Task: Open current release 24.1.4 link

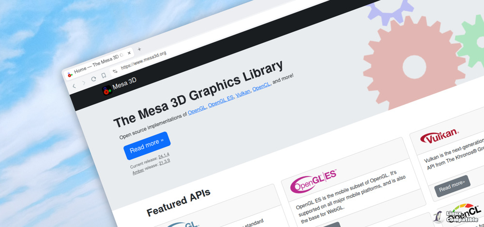Action: click(x=164, y=156)
